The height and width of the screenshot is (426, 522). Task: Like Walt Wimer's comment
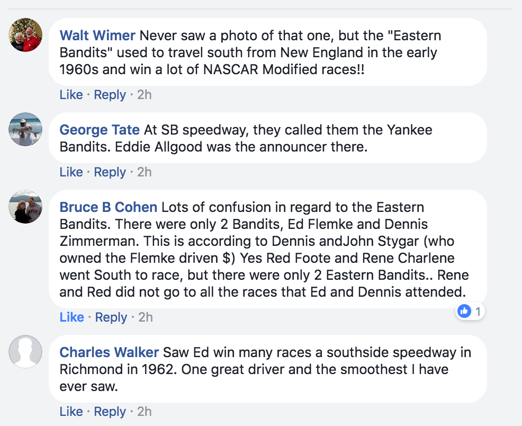71,95
